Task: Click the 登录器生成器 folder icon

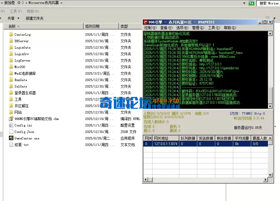Action: pos(11,93)
